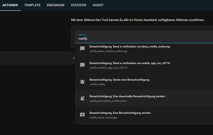Image resolution: width=213 pixels, height=135 pixels.
Task: Focus the Aktion input field containing 'notify'
Action: click(x=139, y=39)
